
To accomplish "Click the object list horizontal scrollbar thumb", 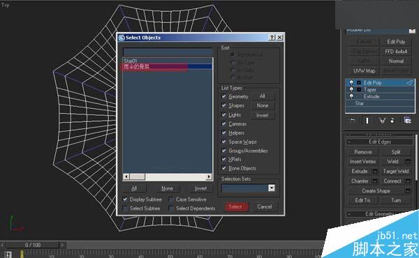I will (x=138, y=176).
